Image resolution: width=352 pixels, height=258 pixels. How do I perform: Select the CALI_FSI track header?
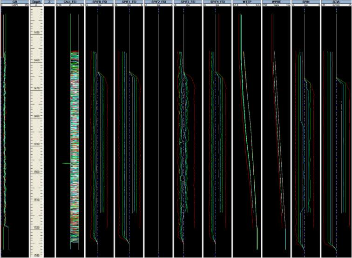pyautogui.click(x=69, y=2)
